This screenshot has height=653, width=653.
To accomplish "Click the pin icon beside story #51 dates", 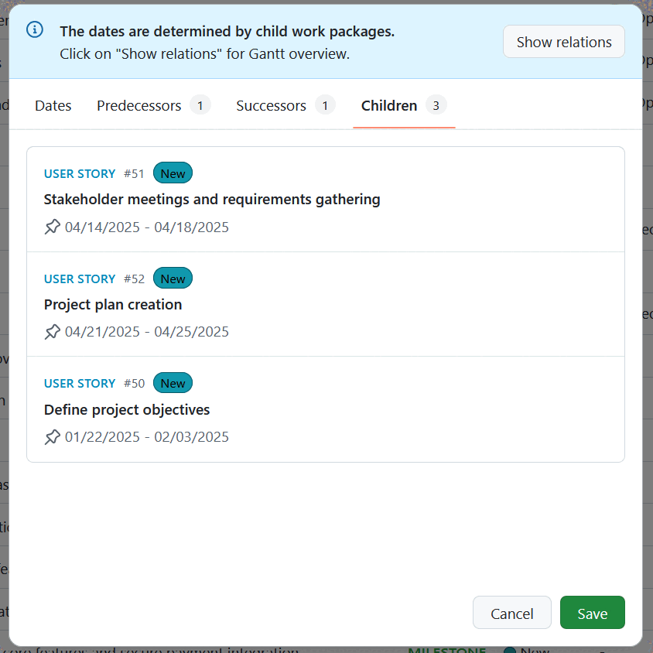I will point(53,226).
